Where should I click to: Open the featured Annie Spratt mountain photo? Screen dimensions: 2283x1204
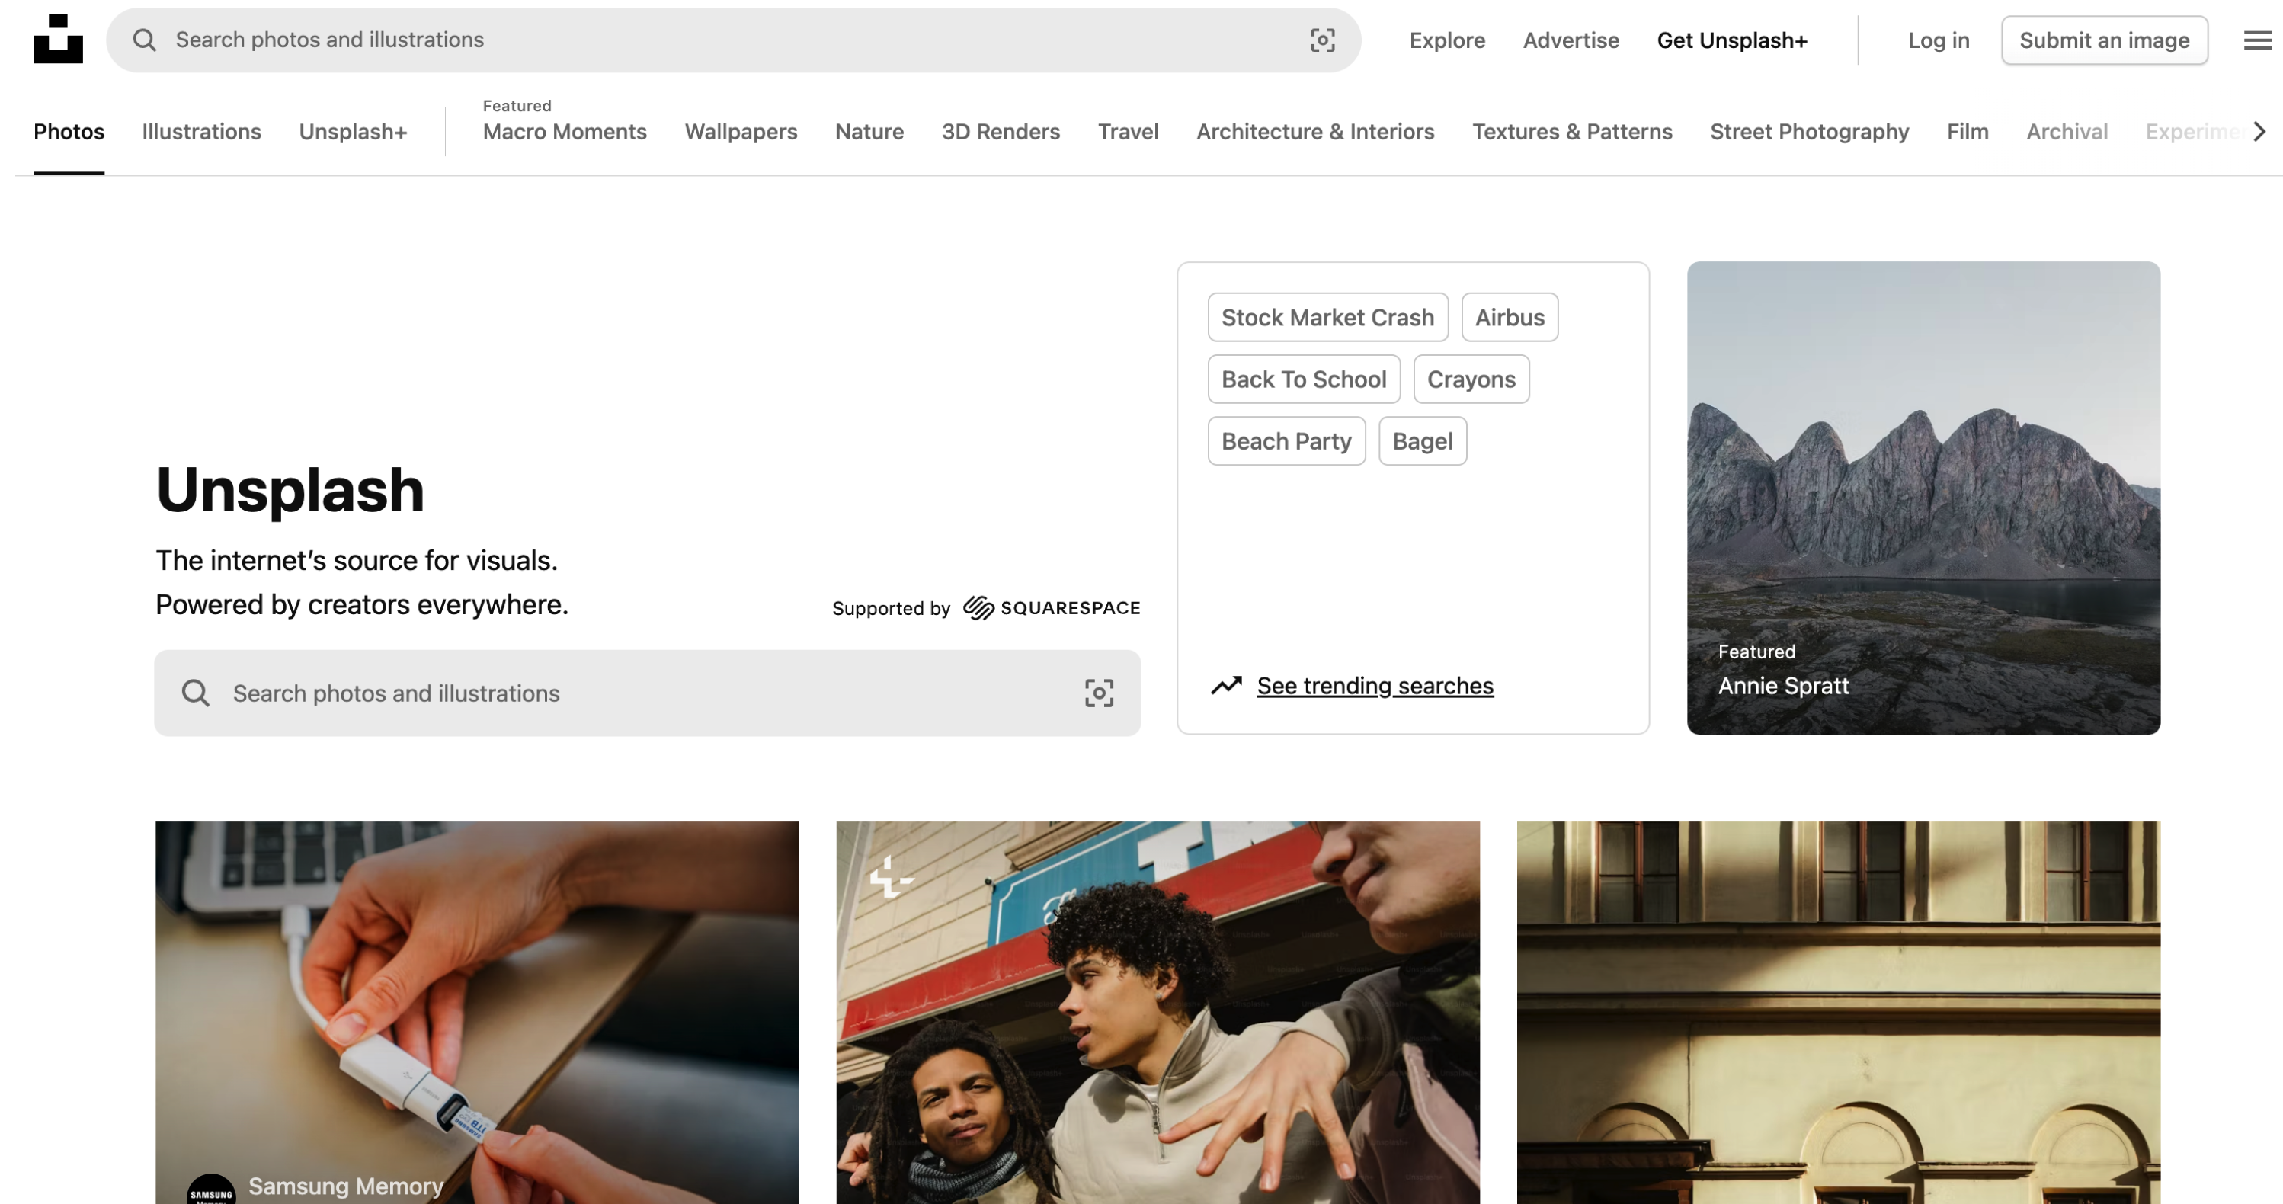tap(1923, 498)
